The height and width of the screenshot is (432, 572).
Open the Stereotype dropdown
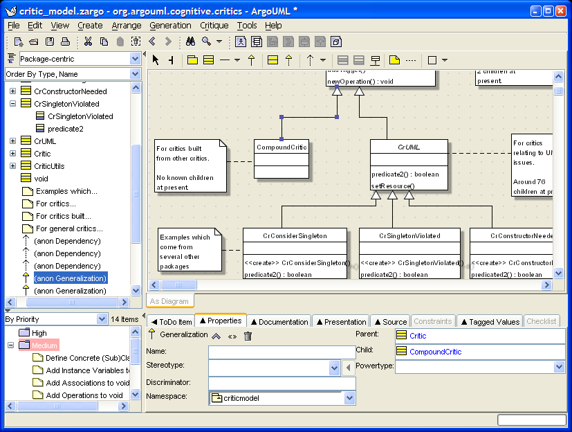click(x=334, y=368)
